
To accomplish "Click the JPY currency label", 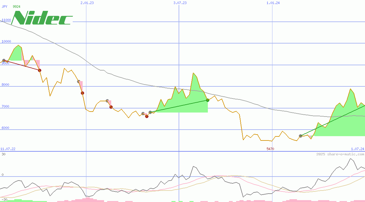I will tap(4, 7).
